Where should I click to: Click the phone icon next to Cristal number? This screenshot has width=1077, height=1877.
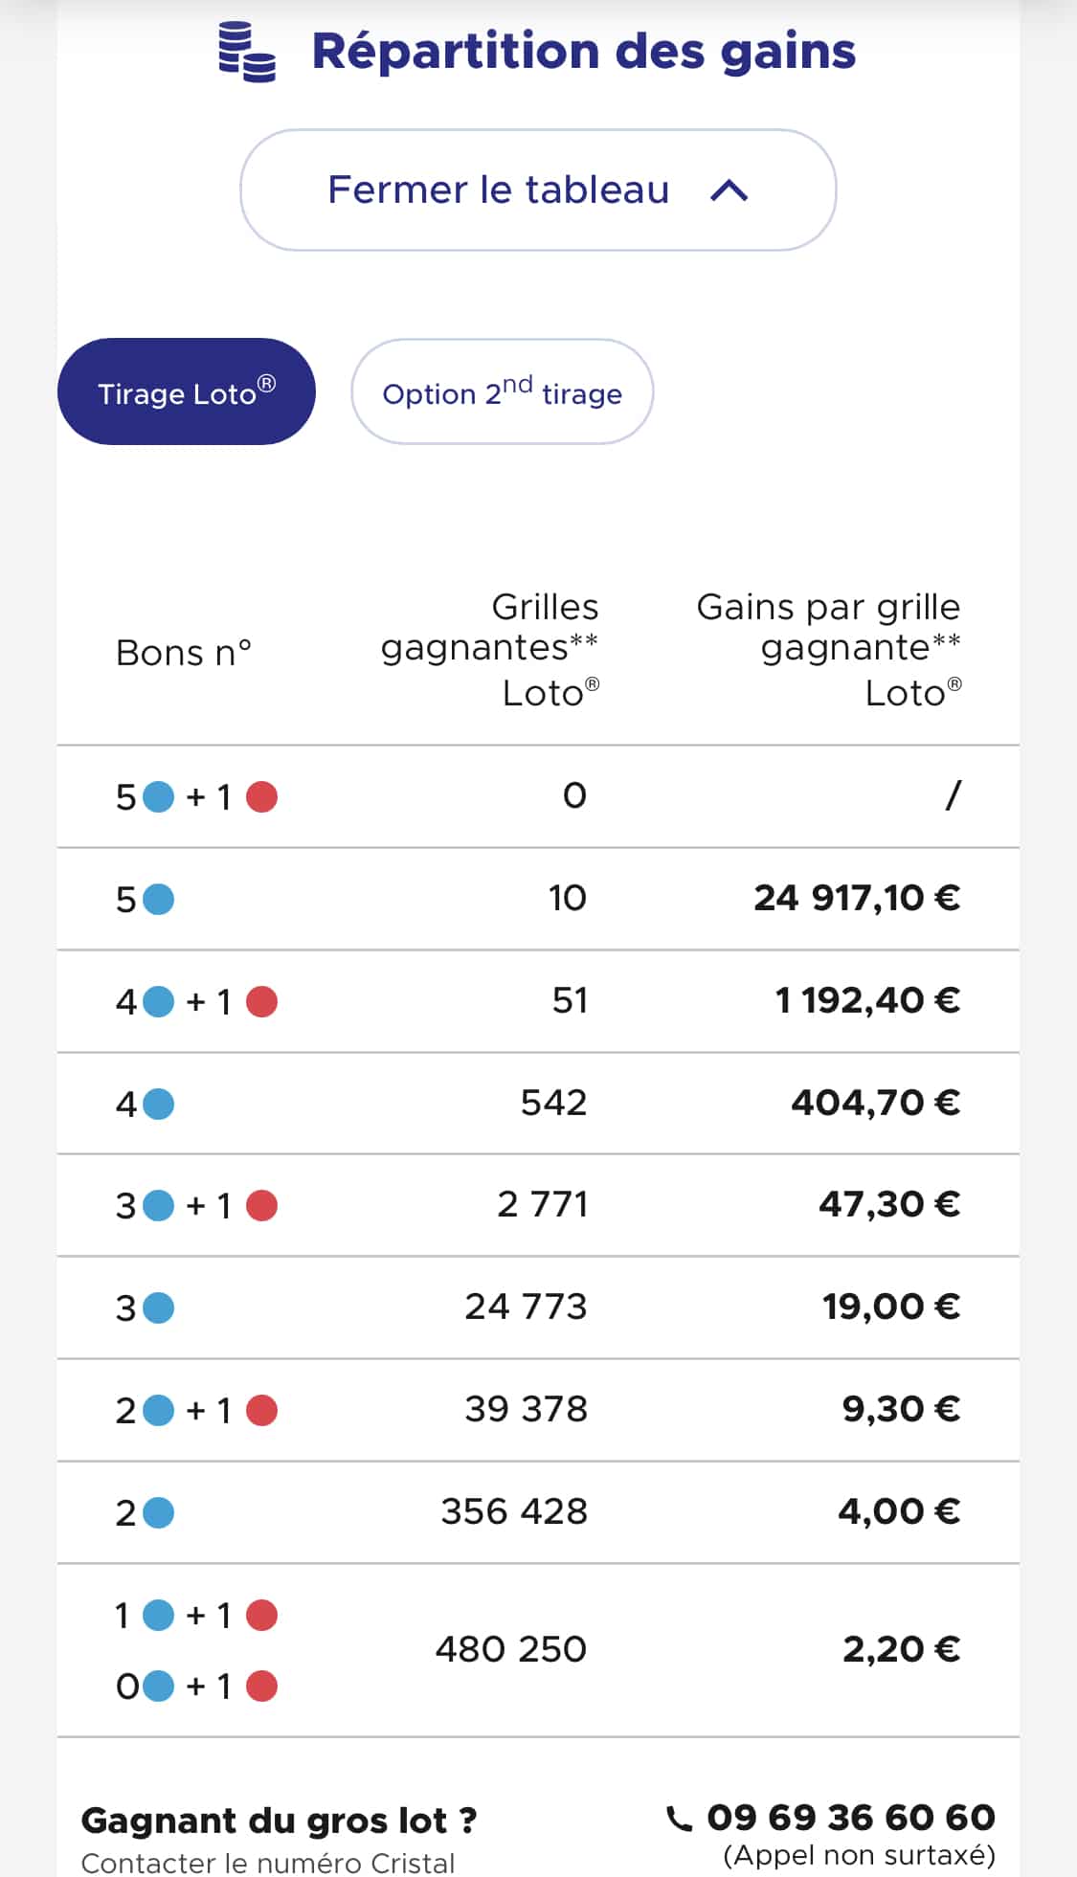click(679, 1819)
